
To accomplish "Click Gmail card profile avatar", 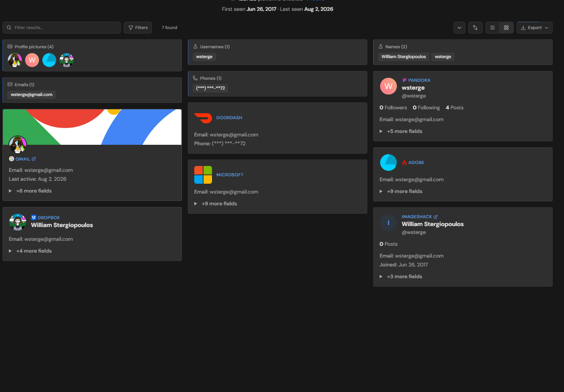I will click(18, 144).
